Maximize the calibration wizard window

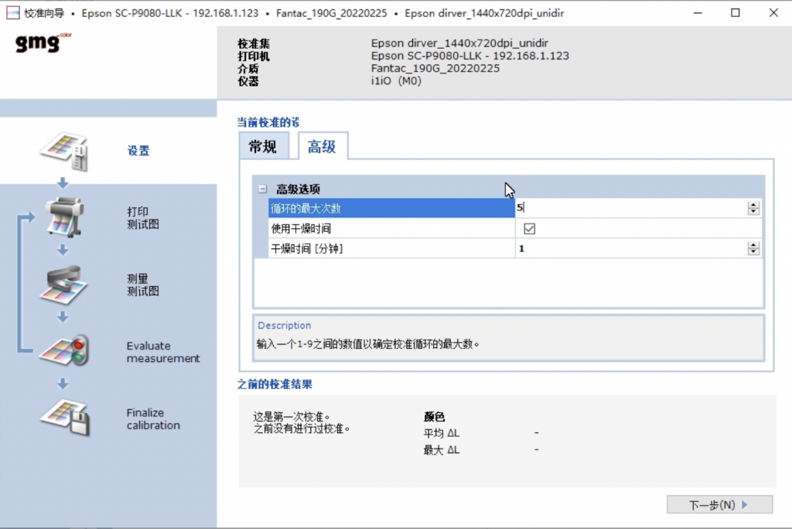[735, 13]
